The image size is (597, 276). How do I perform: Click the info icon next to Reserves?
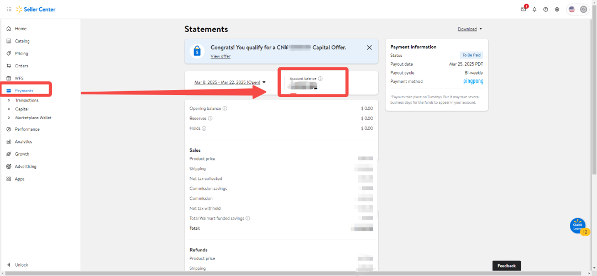coord(210,118)
